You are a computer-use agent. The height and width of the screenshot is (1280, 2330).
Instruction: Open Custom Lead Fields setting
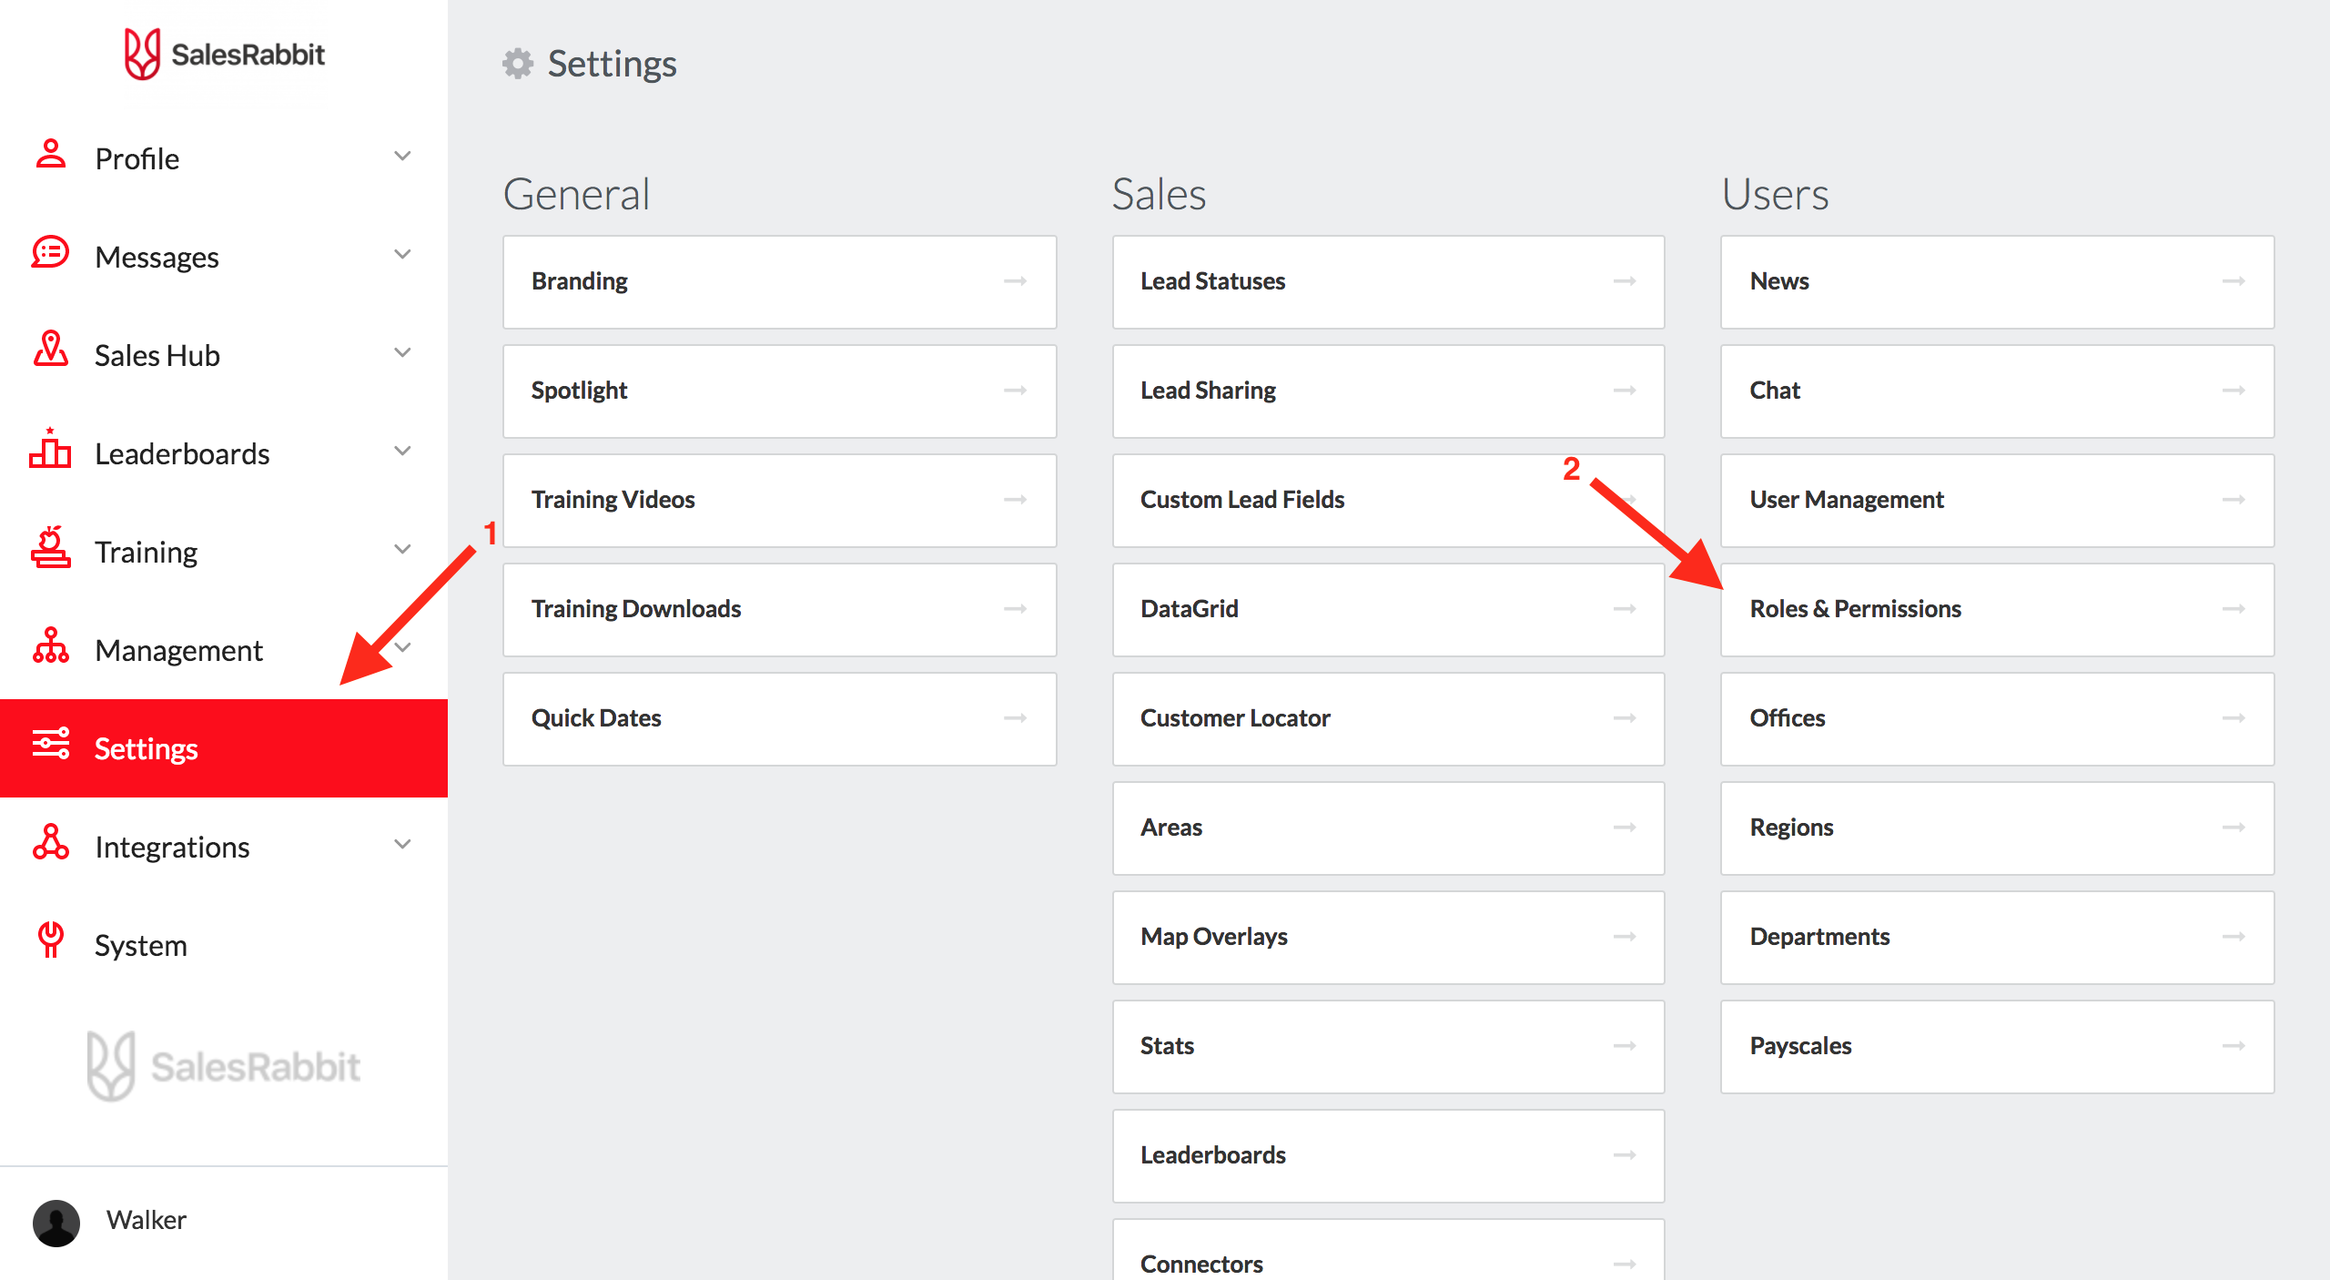[x=1388, y=500]
